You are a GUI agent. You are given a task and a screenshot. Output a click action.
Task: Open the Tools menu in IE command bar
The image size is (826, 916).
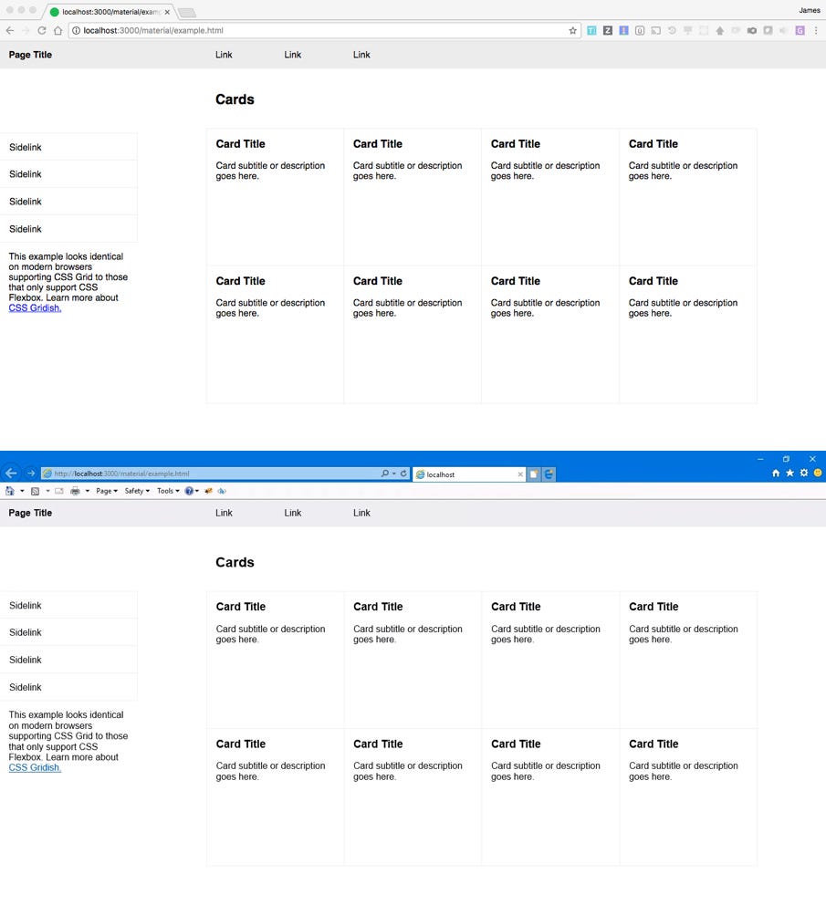point(168,491)
